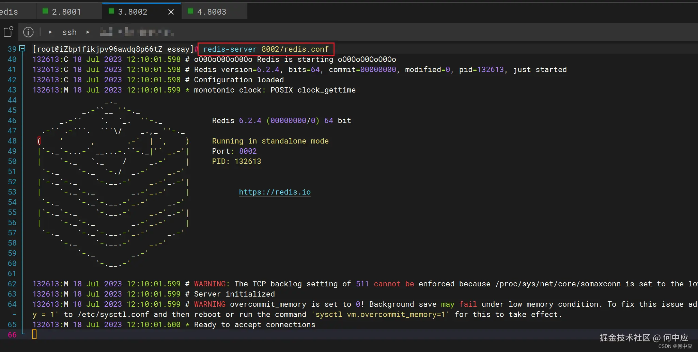This screenshot has height=352, width=698.
Task: Click line number 48 in the gutter
Action: [x=12, y=141]
